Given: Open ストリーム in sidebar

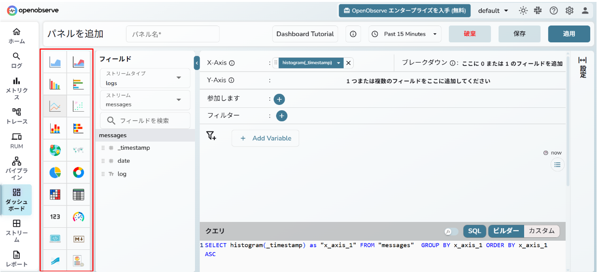Looking at the screenshot, I should point(16,231).
